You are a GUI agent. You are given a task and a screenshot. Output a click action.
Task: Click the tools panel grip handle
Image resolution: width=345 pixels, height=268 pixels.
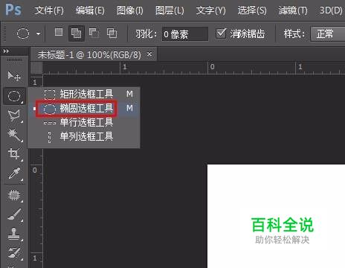coord(14,60)
